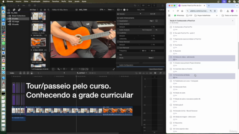Enable the Noise Removal checkbox
239x134 pixels.
pyautogui.click(x=118, y=42)
